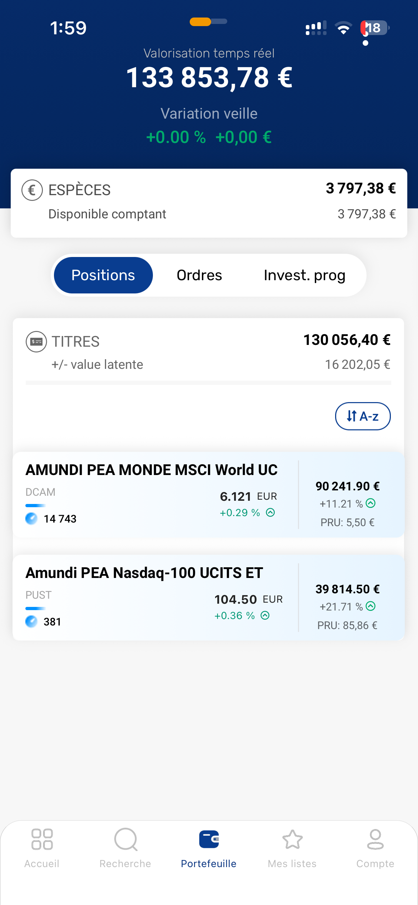Open the Accueil home grid icon
The height and width of the screenshot is (905, 418).
[x=42, y=839]
